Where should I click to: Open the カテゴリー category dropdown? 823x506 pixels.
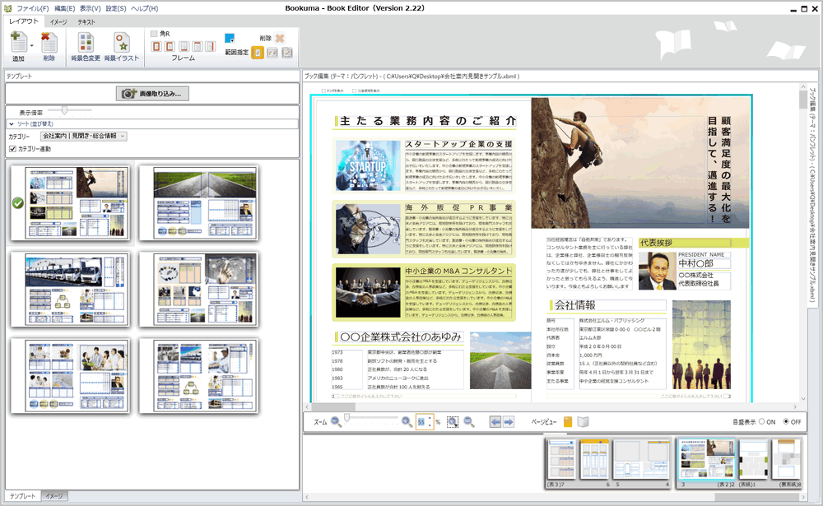click(84, 137)
